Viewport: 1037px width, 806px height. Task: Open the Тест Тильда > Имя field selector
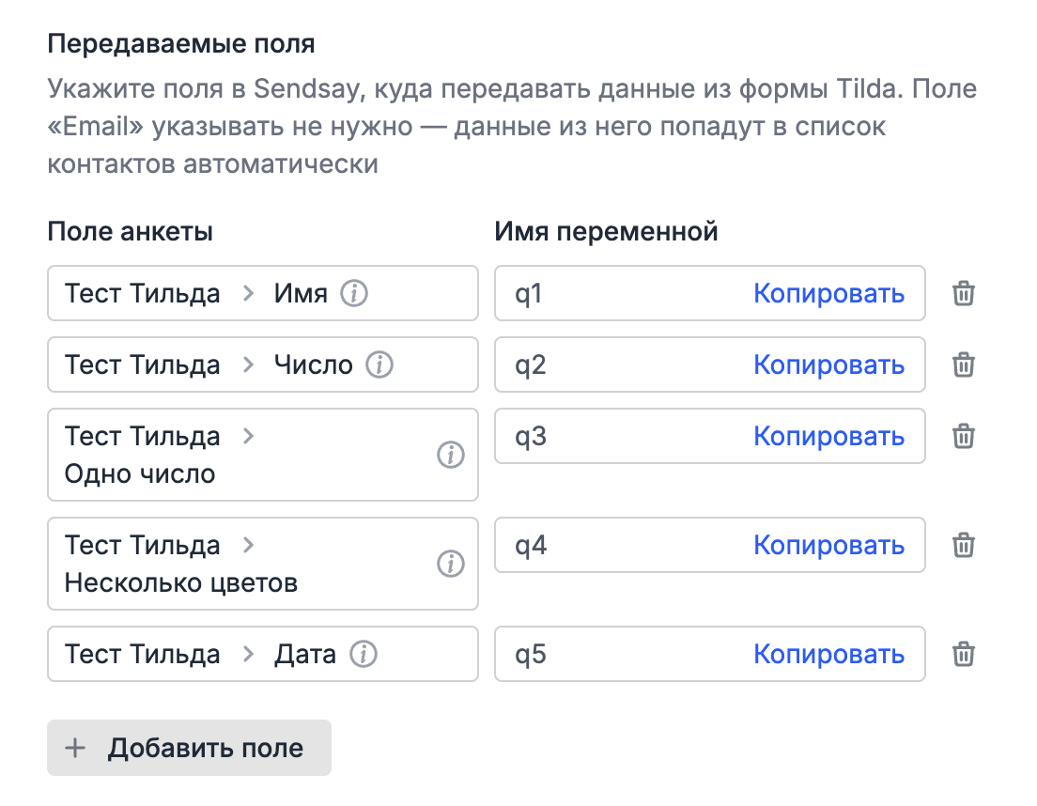pyautogui.click(x=263, y=293)
